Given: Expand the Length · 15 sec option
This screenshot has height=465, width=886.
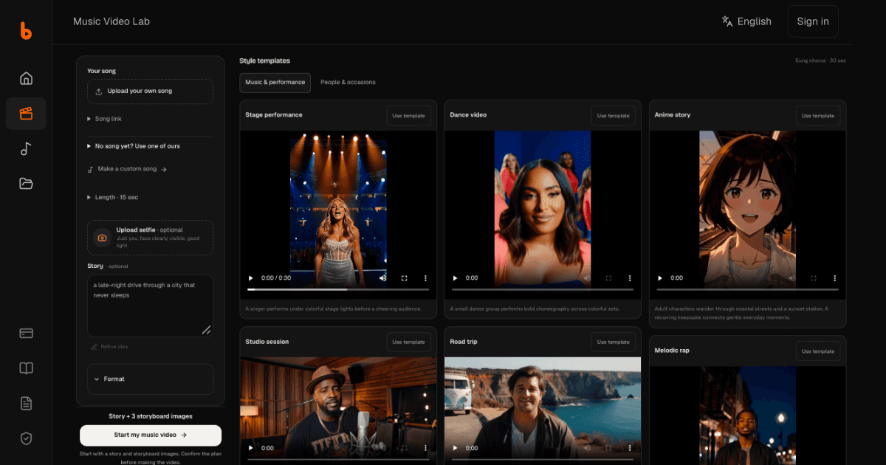Looking at the screenshot, I should 113,197.
